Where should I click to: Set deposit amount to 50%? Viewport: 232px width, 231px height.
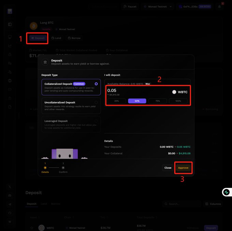pos(137,101)
